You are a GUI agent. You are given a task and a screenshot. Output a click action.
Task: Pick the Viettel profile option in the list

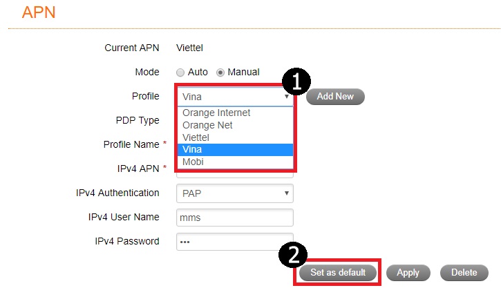tap(197, 137)
